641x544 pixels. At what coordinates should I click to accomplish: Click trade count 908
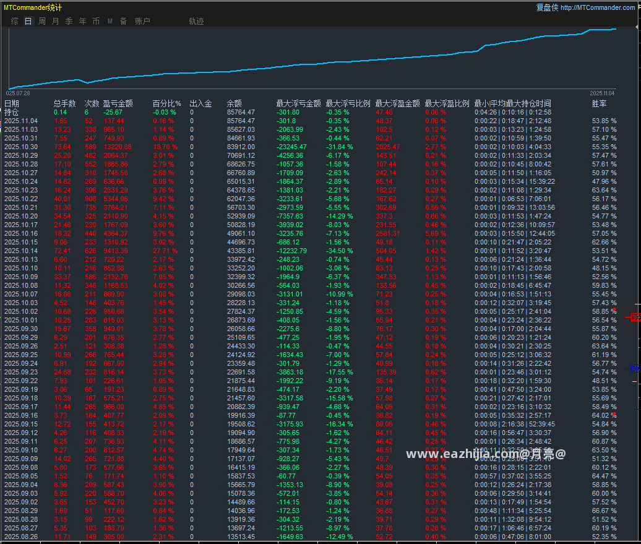tap(90, 199)
